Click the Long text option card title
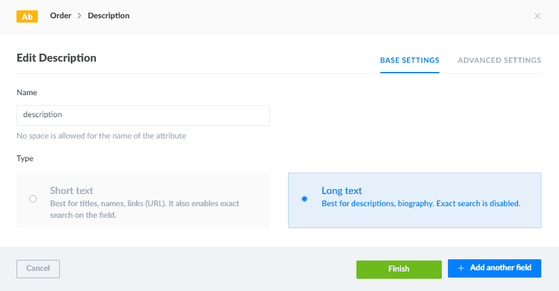The height and width of the screenshot is (291, 559). pos(342,190)
